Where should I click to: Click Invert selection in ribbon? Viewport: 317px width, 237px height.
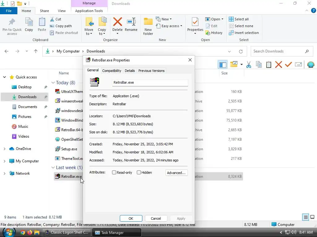pyautogui.click(x=244, y=33)
